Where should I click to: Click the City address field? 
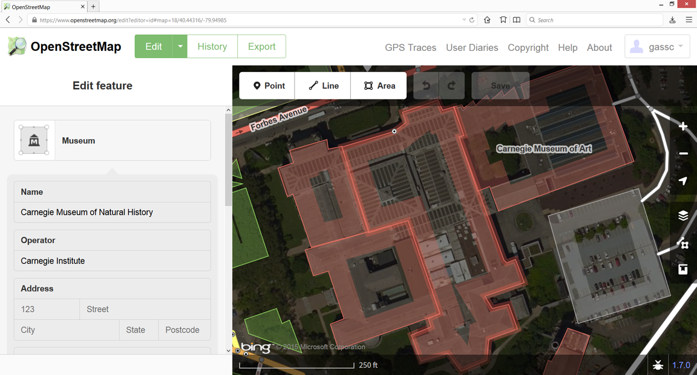pos(67,330)
